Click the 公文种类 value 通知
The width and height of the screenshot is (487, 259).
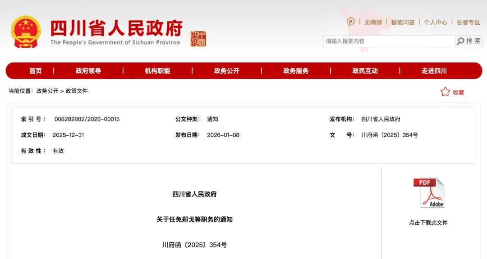pos(212,119)
